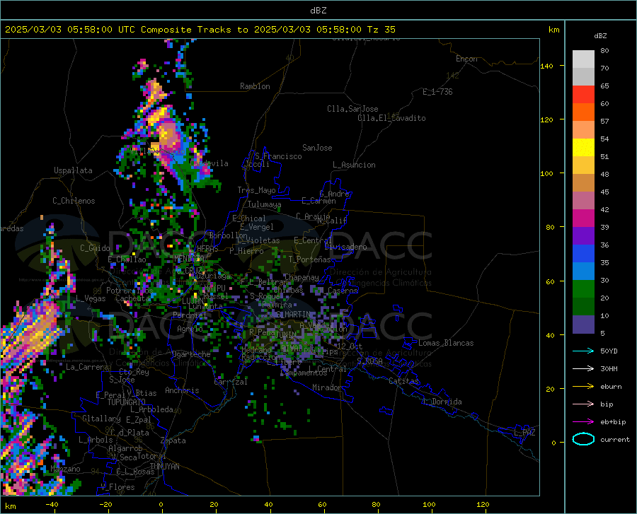Click the 'TUPUNGATO' map label
This screenshot has height=514, width=637.
[x=127, y=402]
